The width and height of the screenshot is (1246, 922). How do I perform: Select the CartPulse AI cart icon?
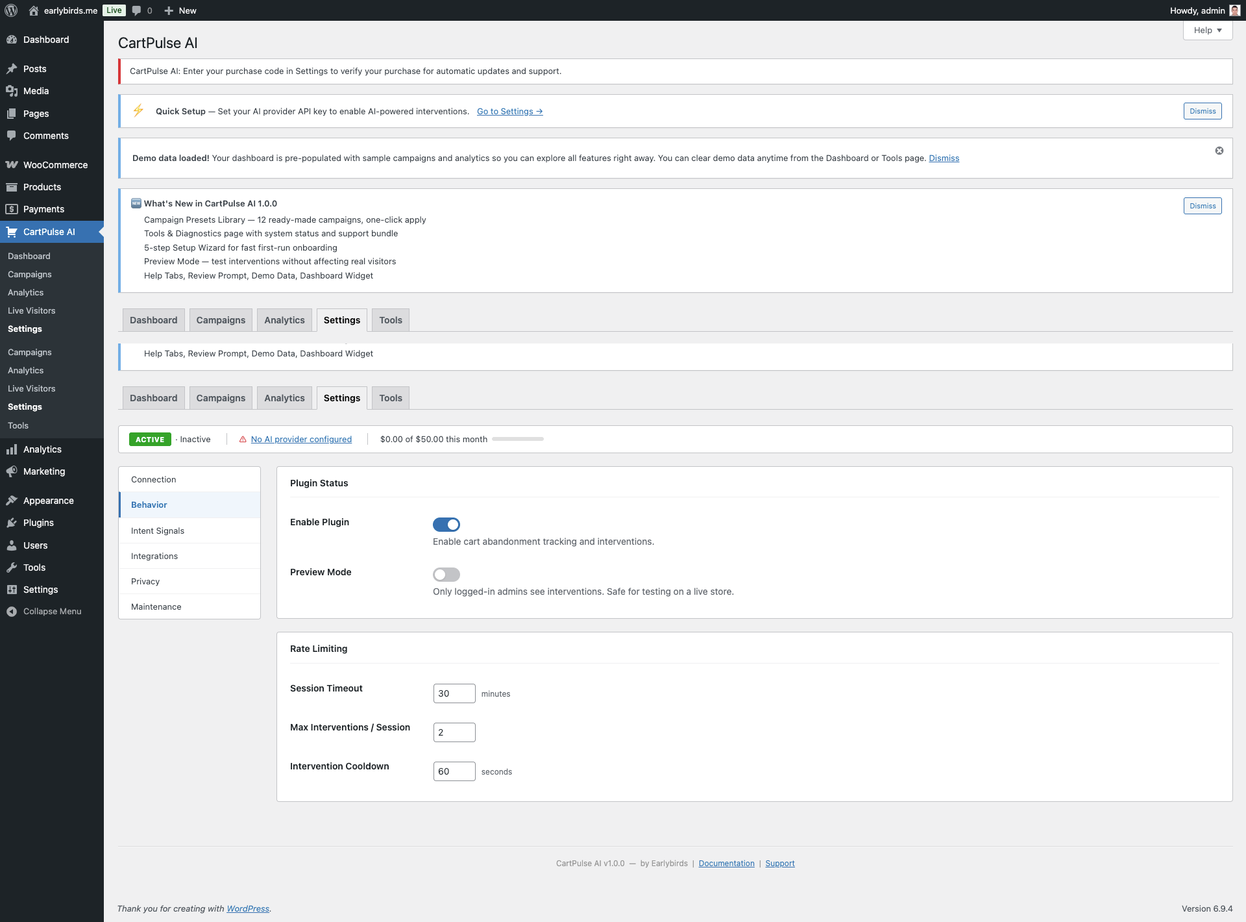pyautogui.click(x=12, y=232)
